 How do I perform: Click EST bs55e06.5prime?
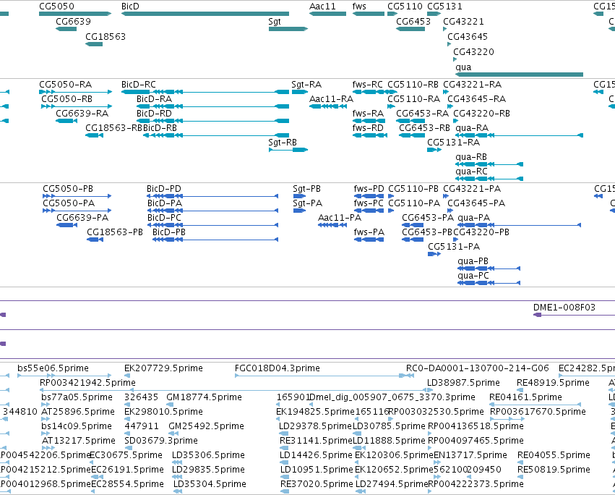point(53,368)
